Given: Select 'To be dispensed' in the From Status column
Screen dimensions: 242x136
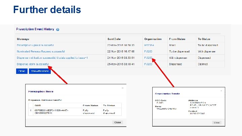Looking at the screenshot, I should 179,51.
